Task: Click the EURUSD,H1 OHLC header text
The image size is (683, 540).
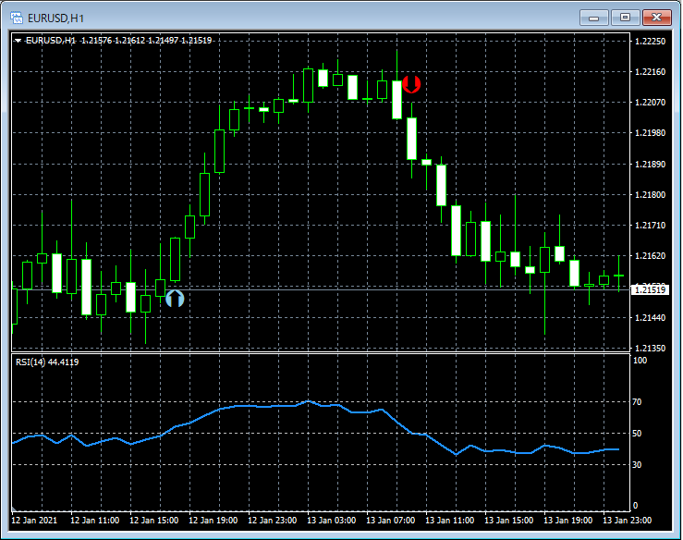Action: 118,41
